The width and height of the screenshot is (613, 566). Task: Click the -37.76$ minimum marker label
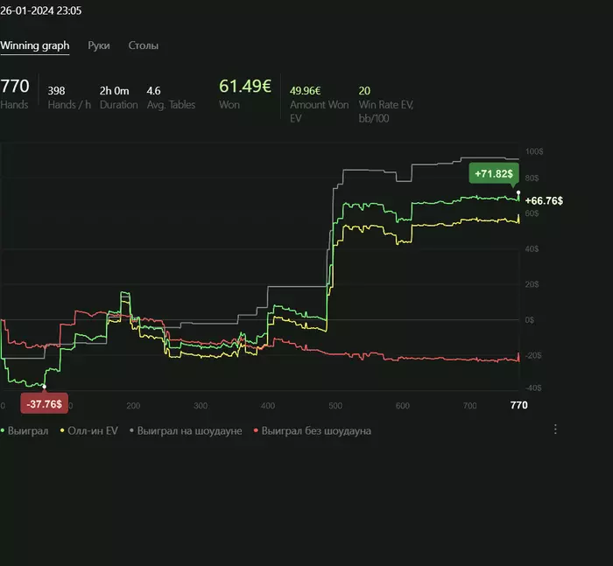tap(44, 403)
